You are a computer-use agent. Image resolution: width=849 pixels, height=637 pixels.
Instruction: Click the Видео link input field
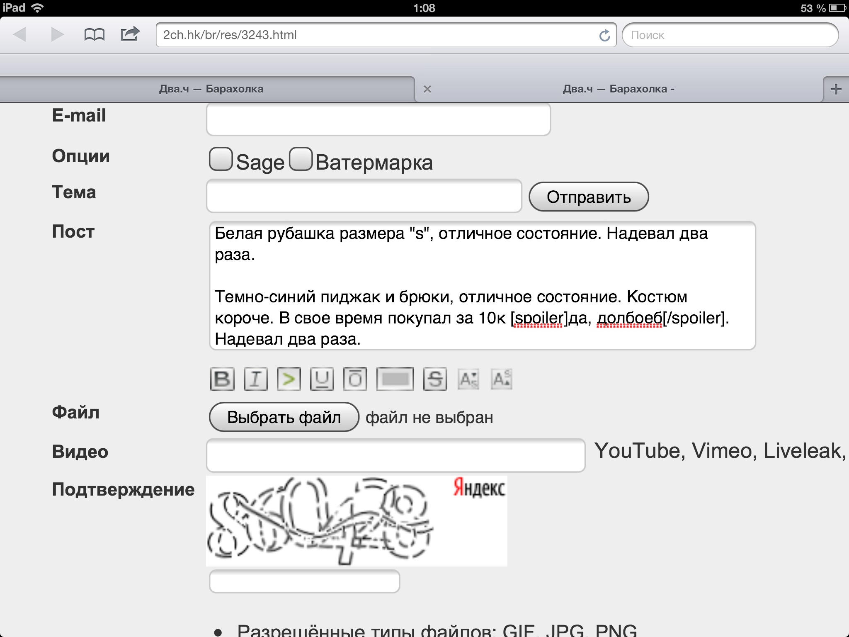coord(395,455)
